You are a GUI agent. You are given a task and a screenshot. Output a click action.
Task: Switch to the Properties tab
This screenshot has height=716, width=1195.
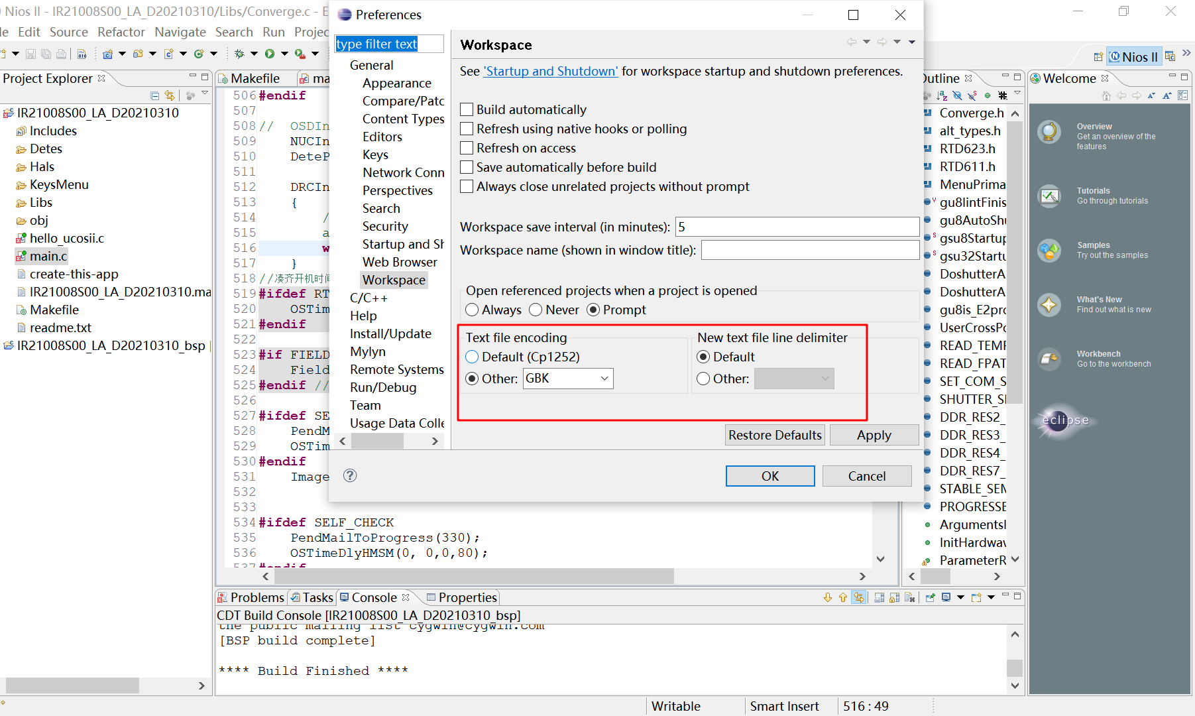coord(461,597)
